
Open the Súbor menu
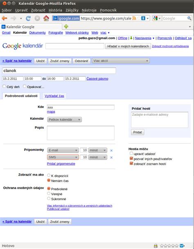[7, 10]
